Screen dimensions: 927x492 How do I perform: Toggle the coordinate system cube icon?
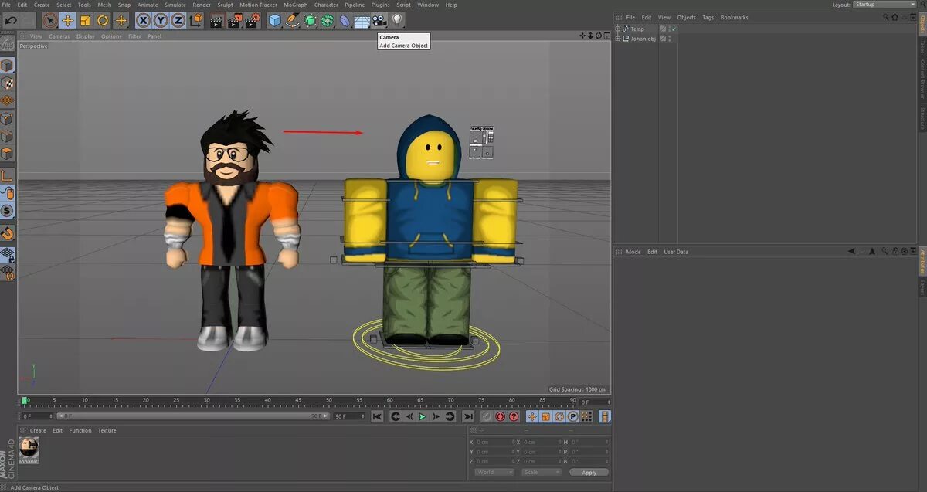(x=197, y=20)
